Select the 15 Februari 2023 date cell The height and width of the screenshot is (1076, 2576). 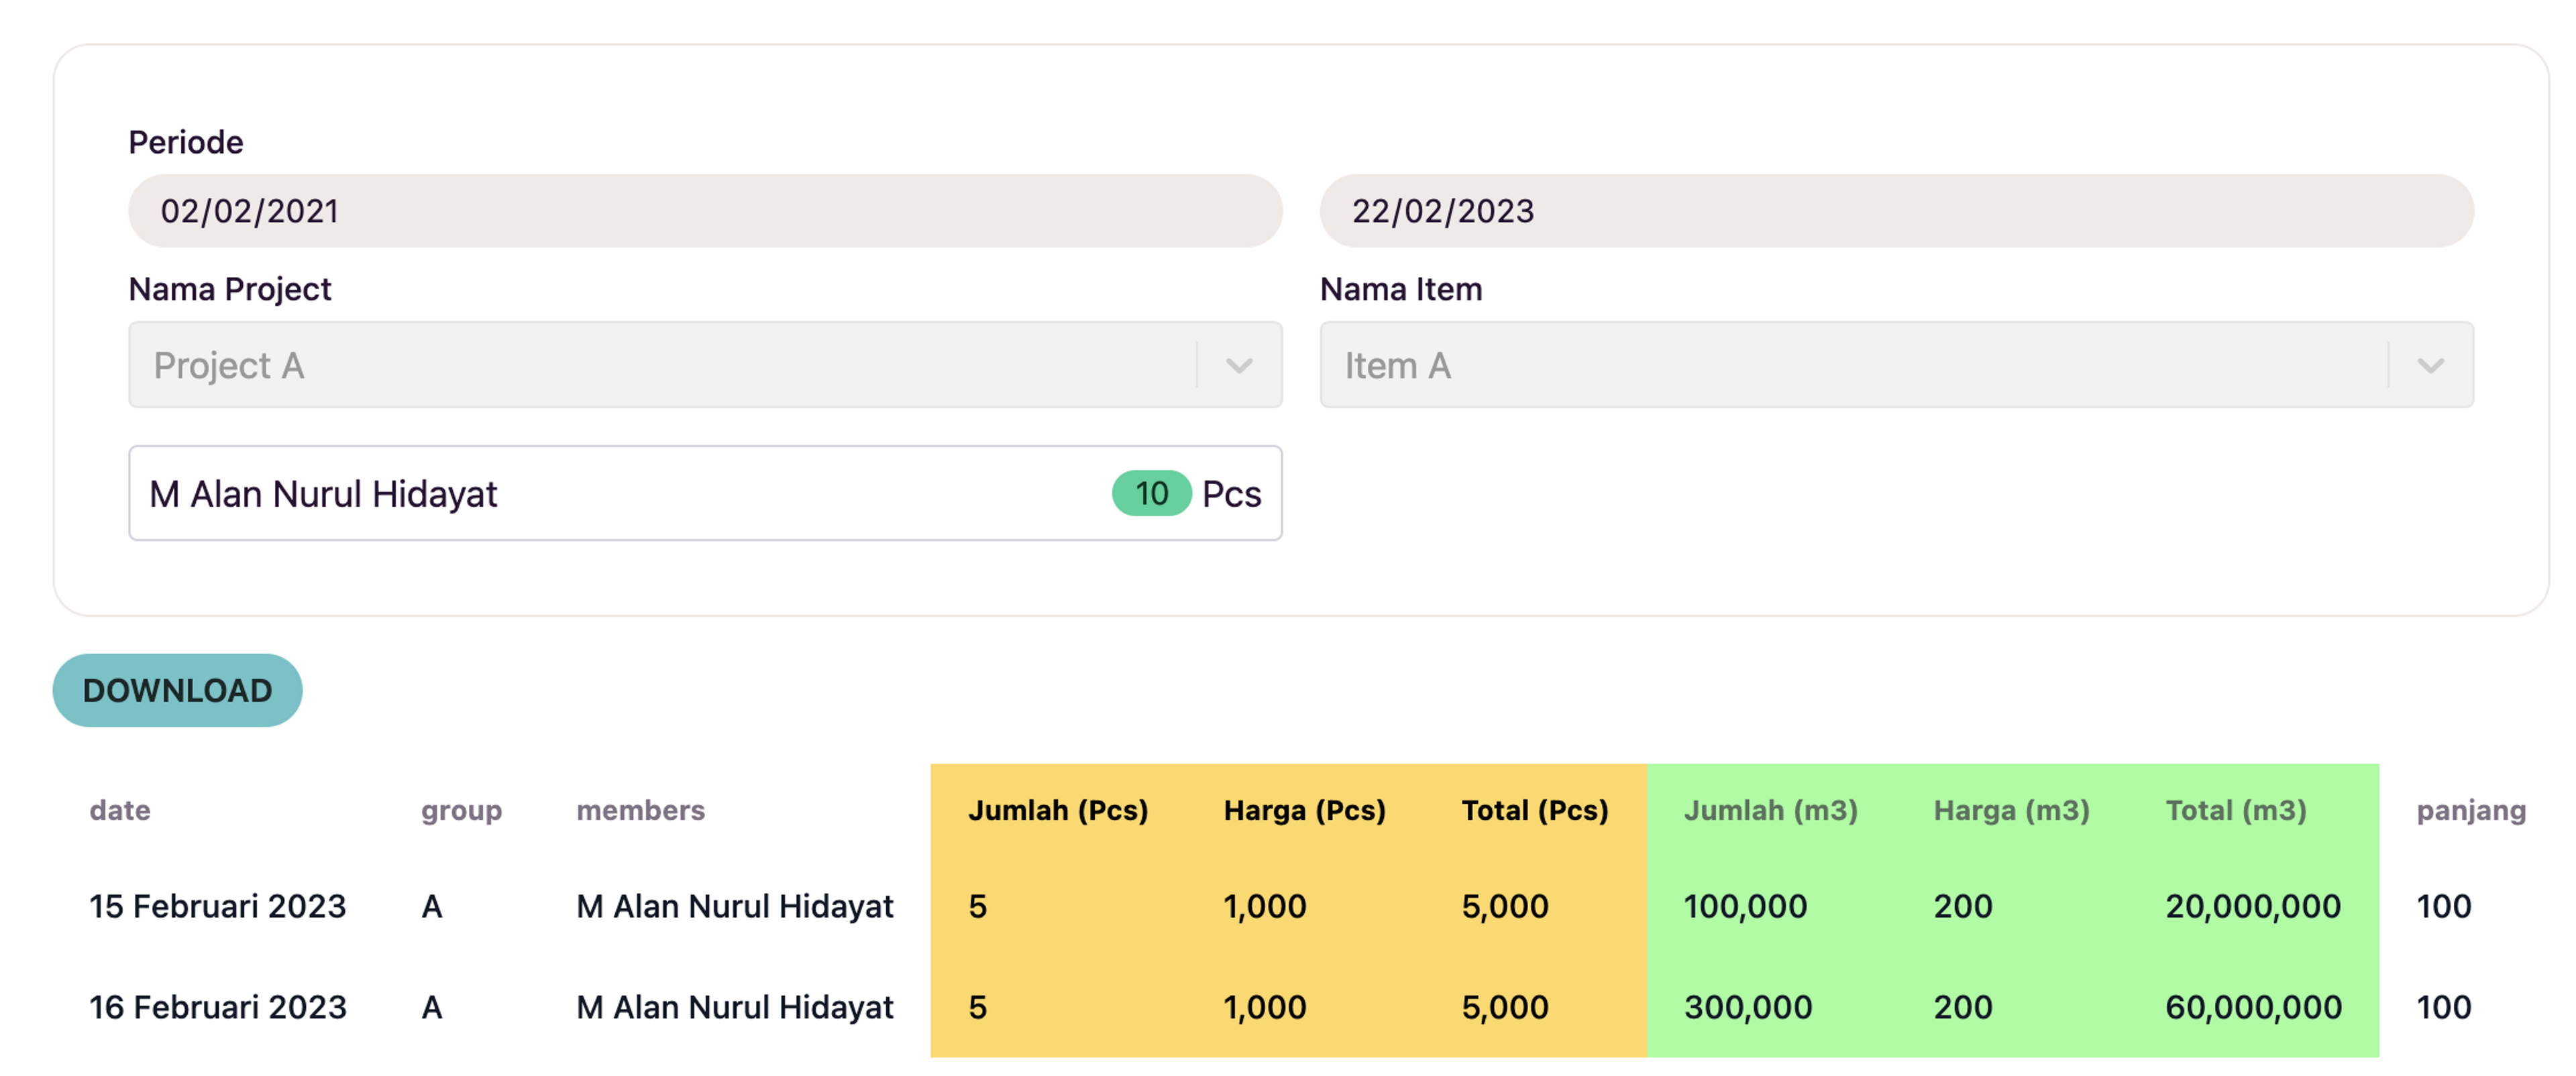(217, 906)
